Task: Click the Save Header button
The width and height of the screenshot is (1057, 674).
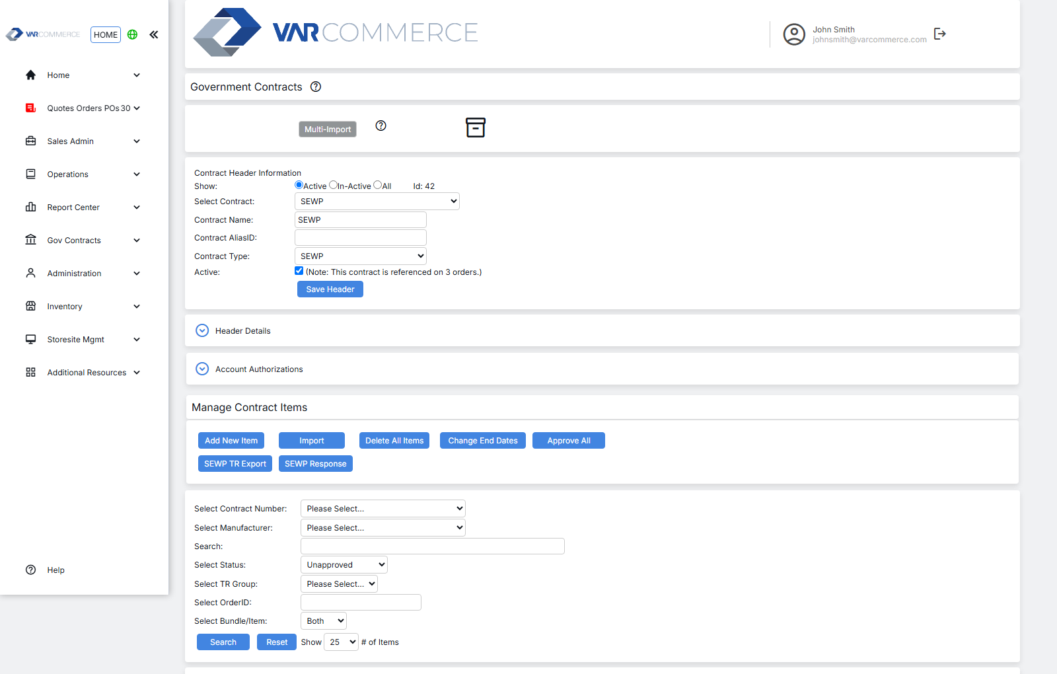Action: coord(330,289)
